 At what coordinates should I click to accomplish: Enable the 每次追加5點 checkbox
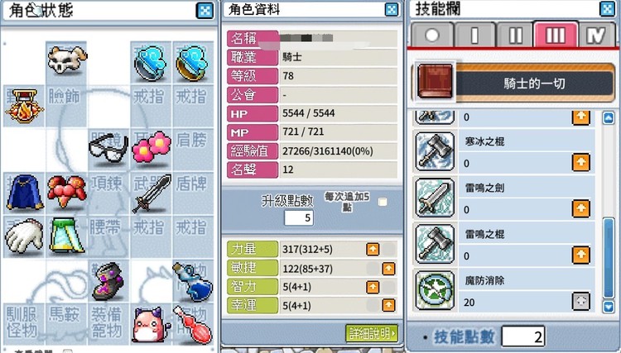coord(383,202)
